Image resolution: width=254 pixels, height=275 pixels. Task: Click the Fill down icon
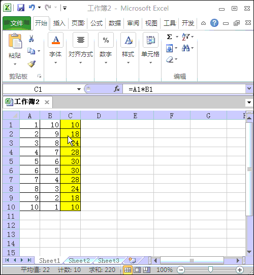(169, 48)
